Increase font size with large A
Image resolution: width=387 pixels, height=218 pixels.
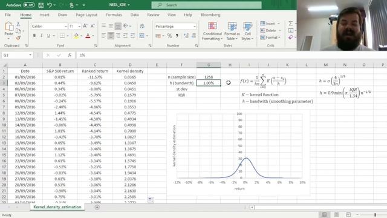85,26
